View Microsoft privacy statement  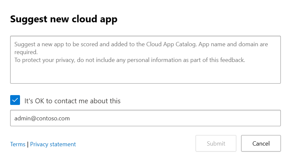(53, 144)
